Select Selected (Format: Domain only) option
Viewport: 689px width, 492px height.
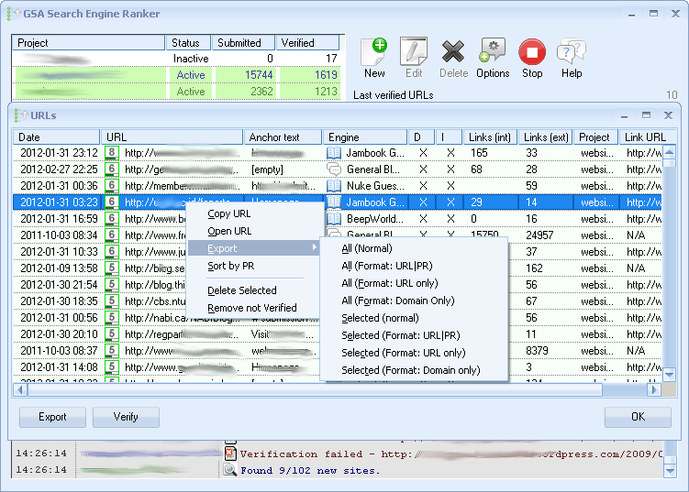410,370
